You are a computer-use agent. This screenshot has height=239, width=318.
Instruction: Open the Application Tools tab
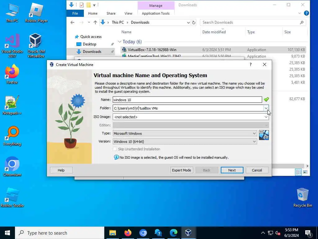(156, 13)
